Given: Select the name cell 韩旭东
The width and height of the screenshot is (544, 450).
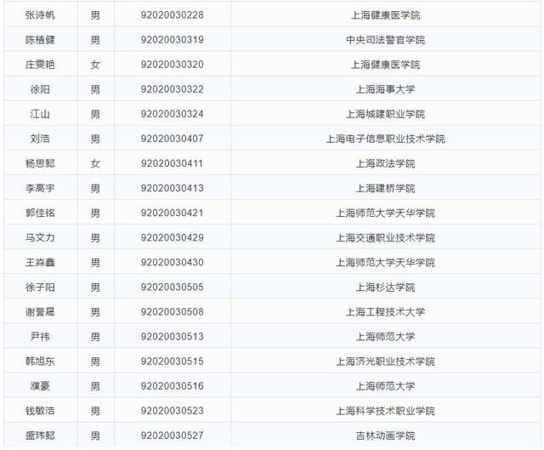Looking at the screenshot, I should 40,362.
